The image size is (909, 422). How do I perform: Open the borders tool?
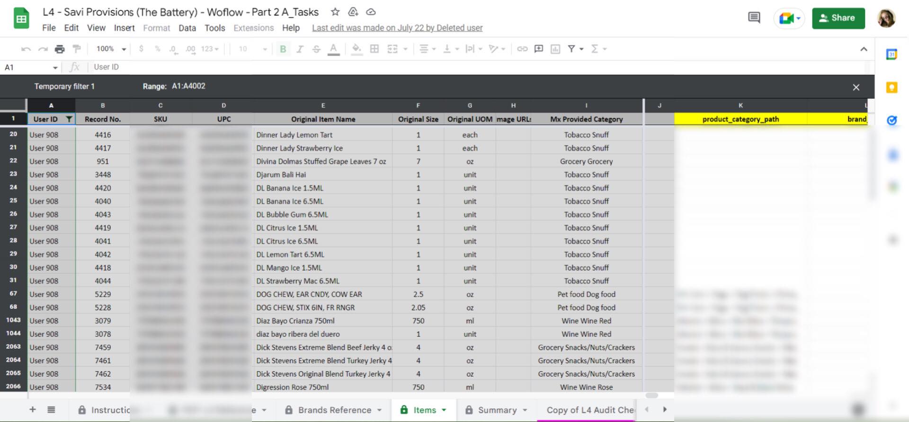coord(374,49)
